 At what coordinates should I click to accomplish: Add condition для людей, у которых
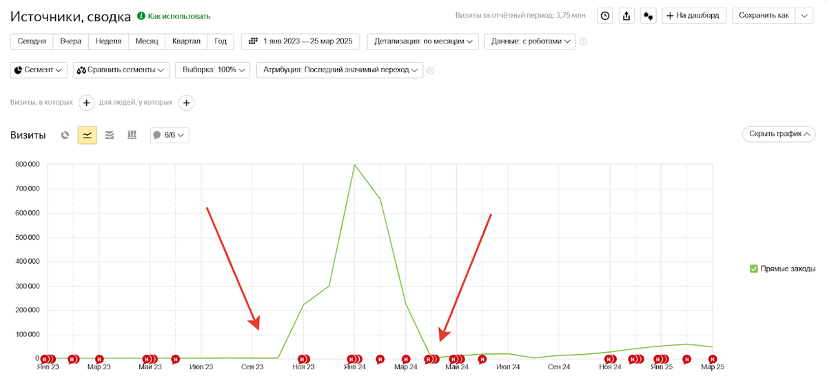pos(186,103)
